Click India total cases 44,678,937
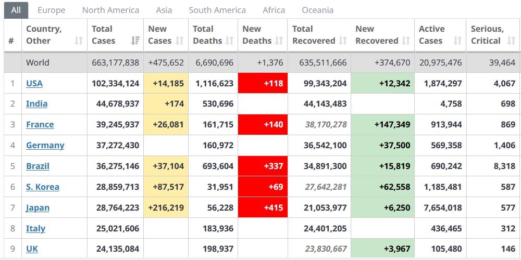 pos(118,104)
